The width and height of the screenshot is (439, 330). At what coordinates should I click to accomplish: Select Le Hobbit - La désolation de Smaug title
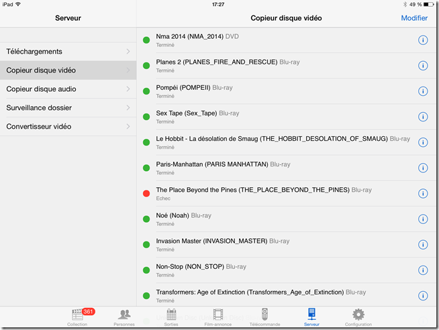[x=272, y=139]
